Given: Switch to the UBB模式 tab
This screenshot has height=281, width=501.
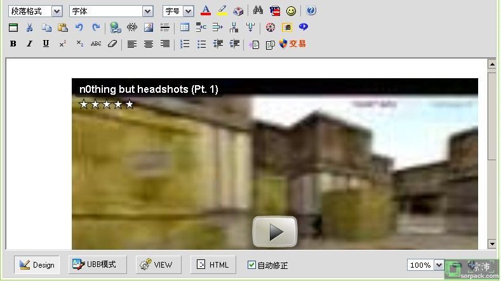Looking at the screenshot, I should coord(98,265).
